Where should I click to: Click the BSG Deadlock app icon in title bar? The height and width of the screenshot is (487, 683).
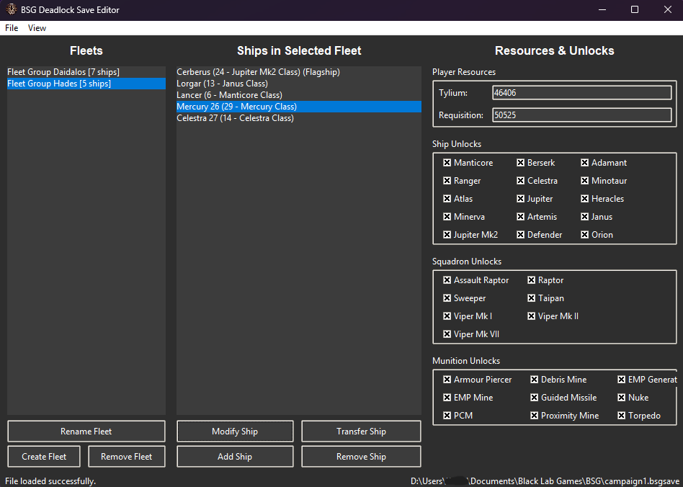click(12, 9)
